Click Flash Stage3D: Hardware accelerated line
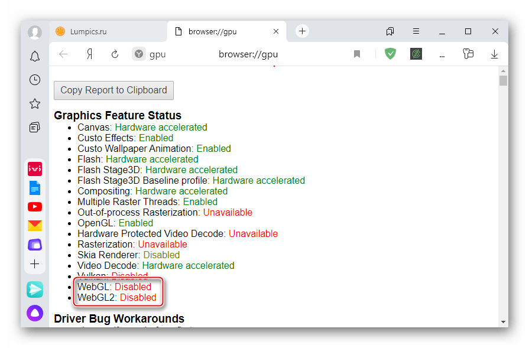 pos(158,170)
